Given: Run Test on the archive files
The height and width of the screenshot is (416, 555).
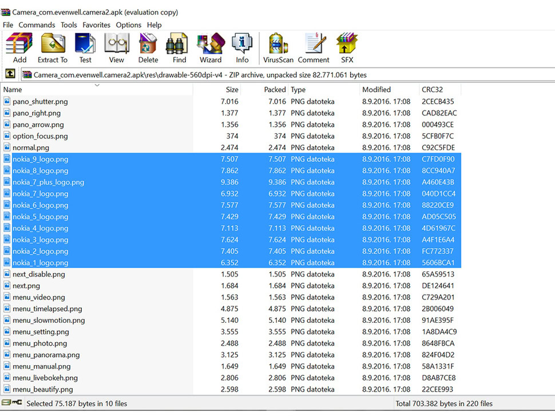Looking at the screenshot, I should (85, 48).
